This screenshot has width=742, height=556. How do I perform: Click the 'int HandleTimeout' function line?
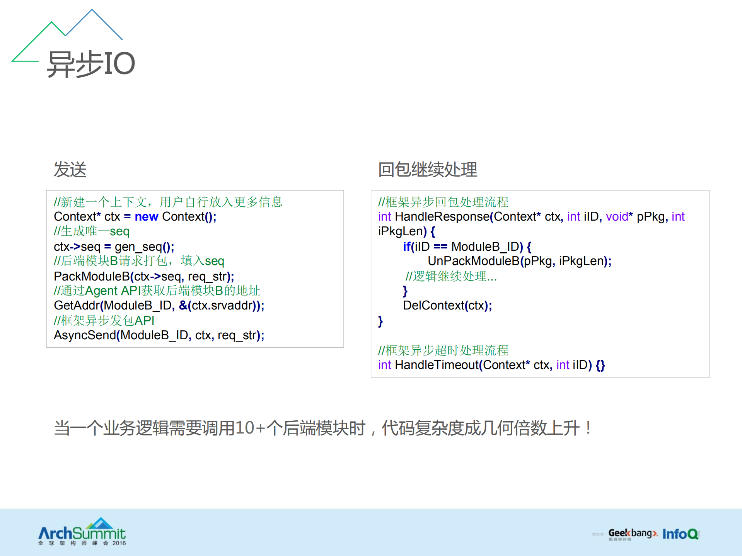click(491, 365)
